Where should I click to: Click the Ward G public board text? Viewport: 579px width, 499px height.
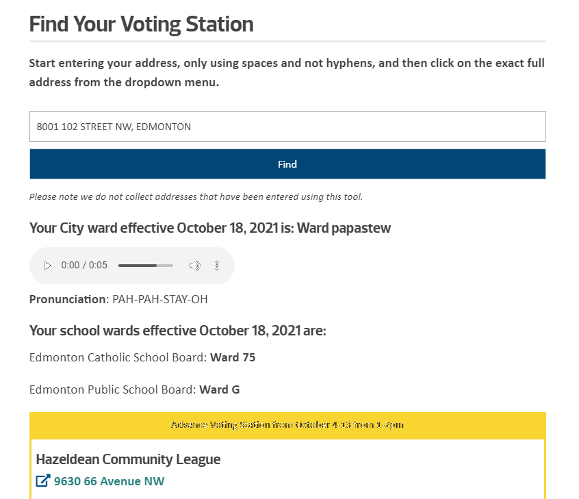pos(220,389)
